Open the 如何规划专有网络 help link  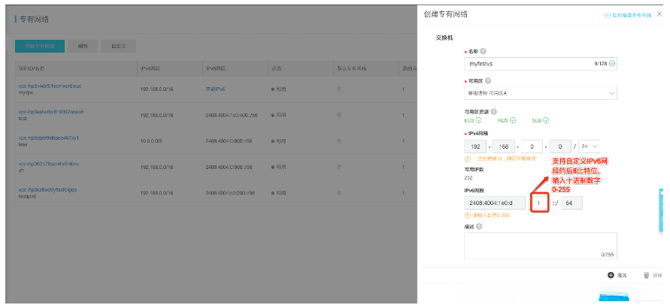pyautogui.click(x=630, y=14)
